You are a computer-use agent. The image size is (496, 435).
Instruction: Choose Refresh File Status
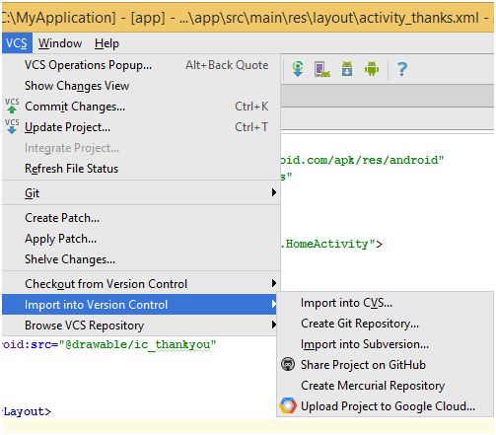coord(141,169)
